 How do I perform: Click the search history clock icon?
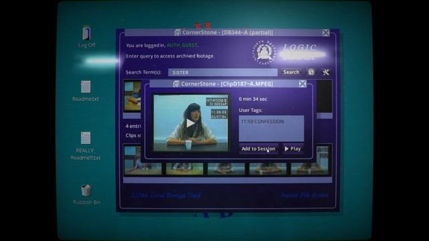(311, 72)
